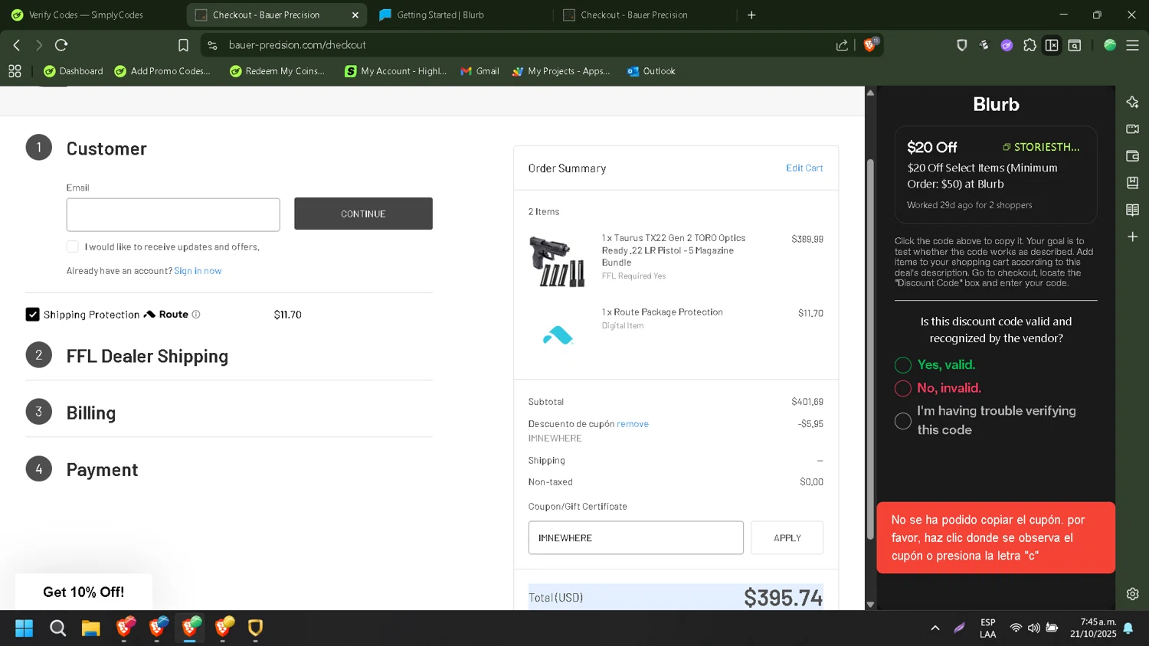Open Brave Wallet icon in sidebar

[x=1132, y=156]
